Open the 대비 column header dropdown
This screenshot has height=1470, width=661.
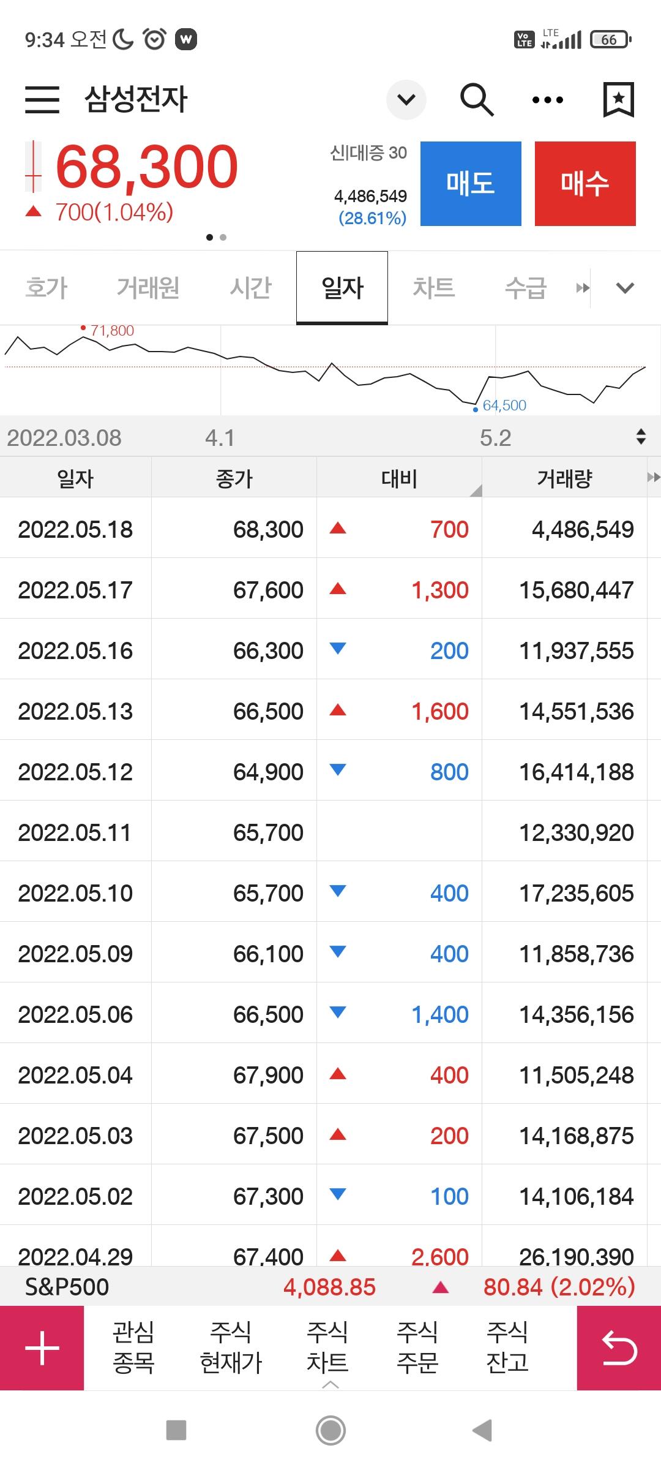coord(399,478)
